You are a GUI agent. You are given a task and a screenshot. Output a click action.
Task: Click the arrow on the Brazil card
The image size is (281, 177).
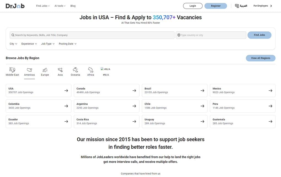click(x=202, y=91)
